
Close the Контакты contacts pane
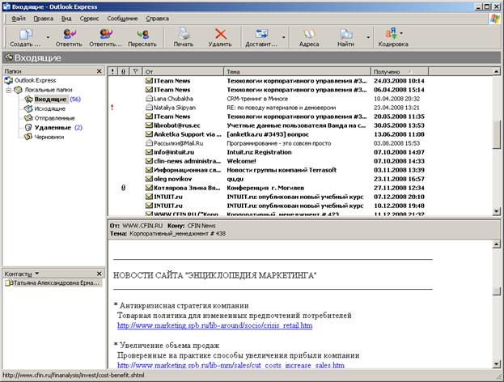coord(100,274)
